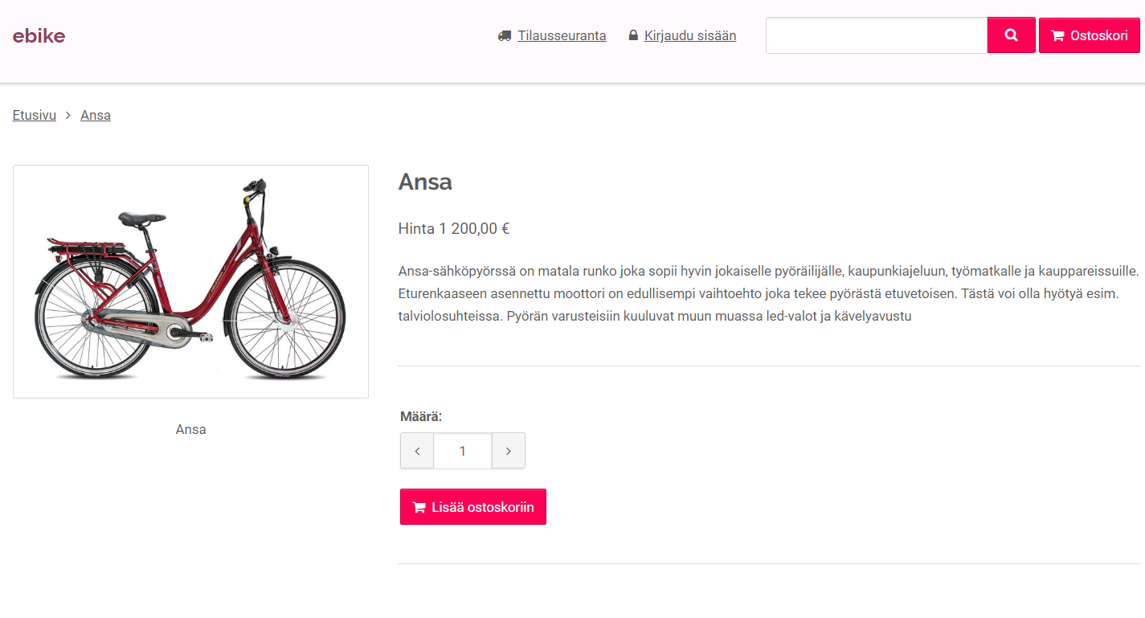
Task: Click the lock icon beside Kirjaudu sisään
Action: point(633,35)
